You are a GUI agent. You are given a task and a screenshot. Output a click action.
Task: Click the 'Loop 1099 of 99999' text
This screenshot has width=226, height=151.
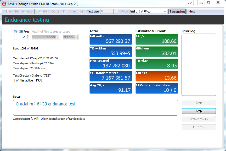point(26,48)
